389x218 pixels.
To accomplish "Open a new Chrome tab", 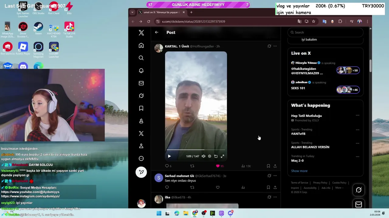I will click(x=191, y=12).
